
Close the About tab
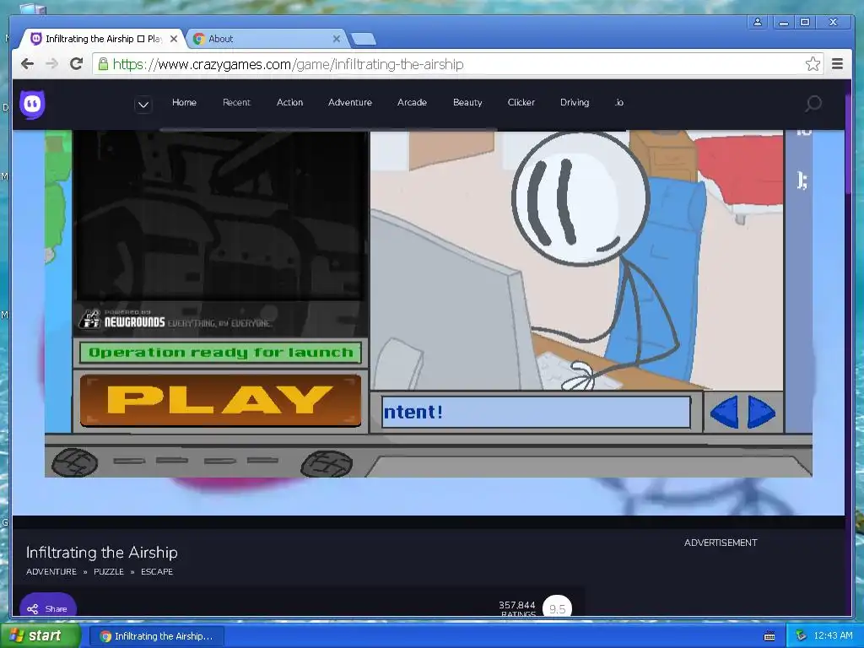tap(336, 39)
